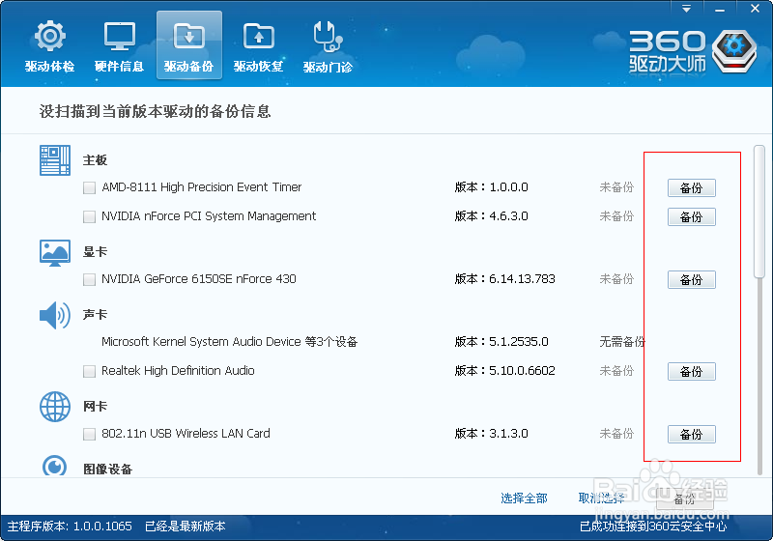This screenshot has height=541, width=773.
Task: Minimize the 360驱动大师 window
Action: tap(720, 9)
